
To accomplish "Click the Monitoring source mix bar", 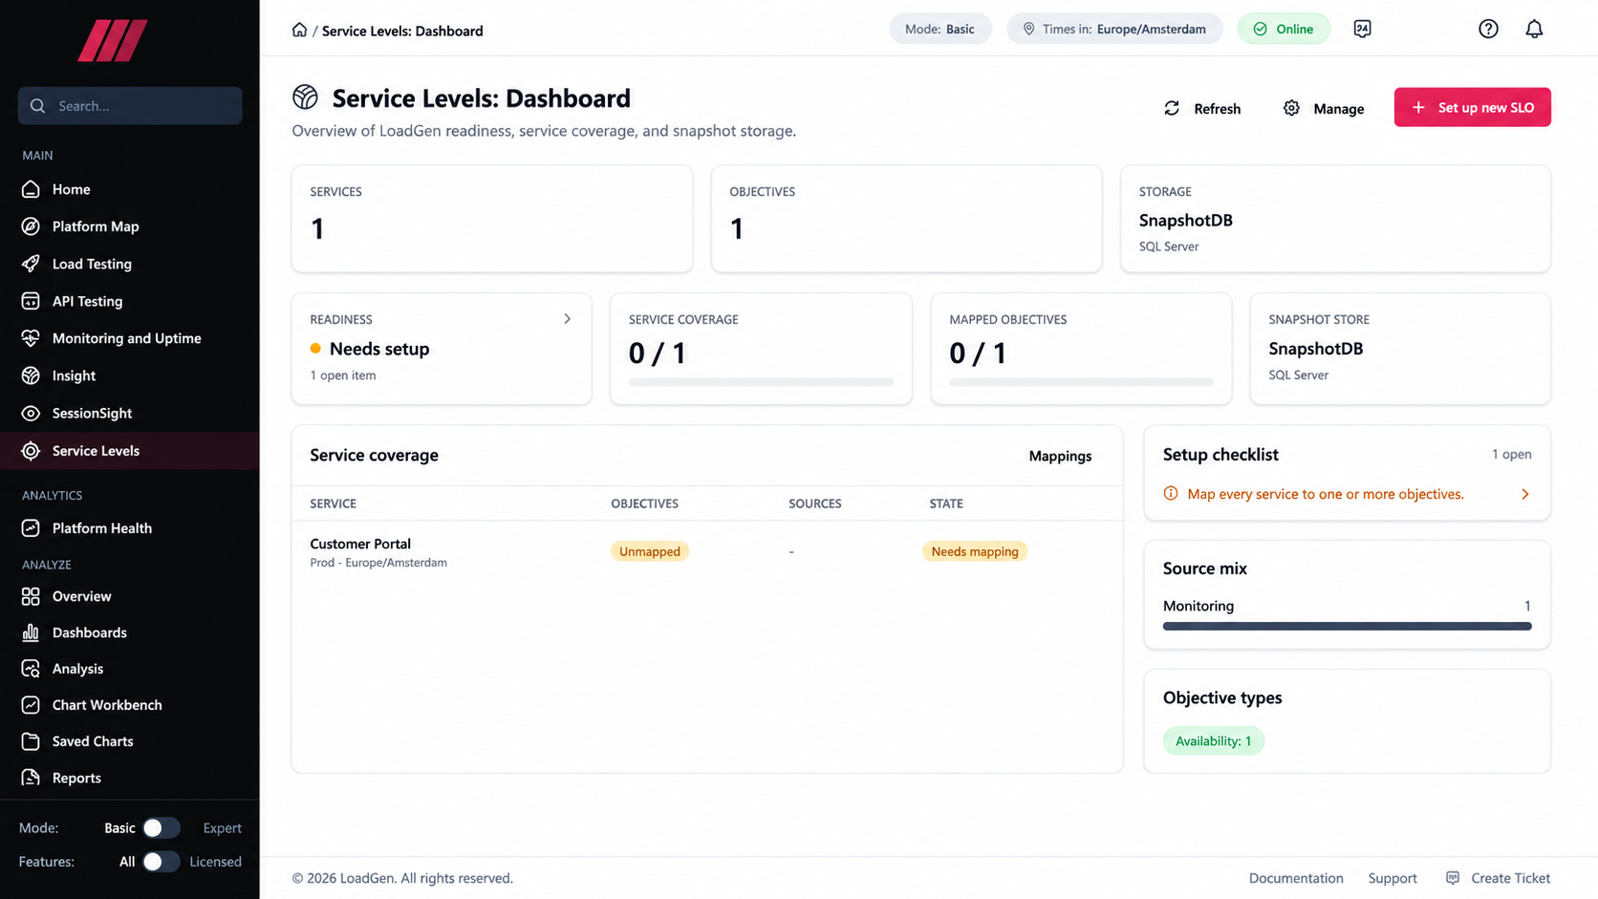I will pos(1347,626).
